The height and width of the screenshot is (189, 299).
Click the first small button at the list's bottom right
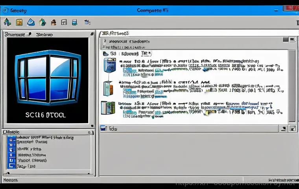tap(282, 128)
